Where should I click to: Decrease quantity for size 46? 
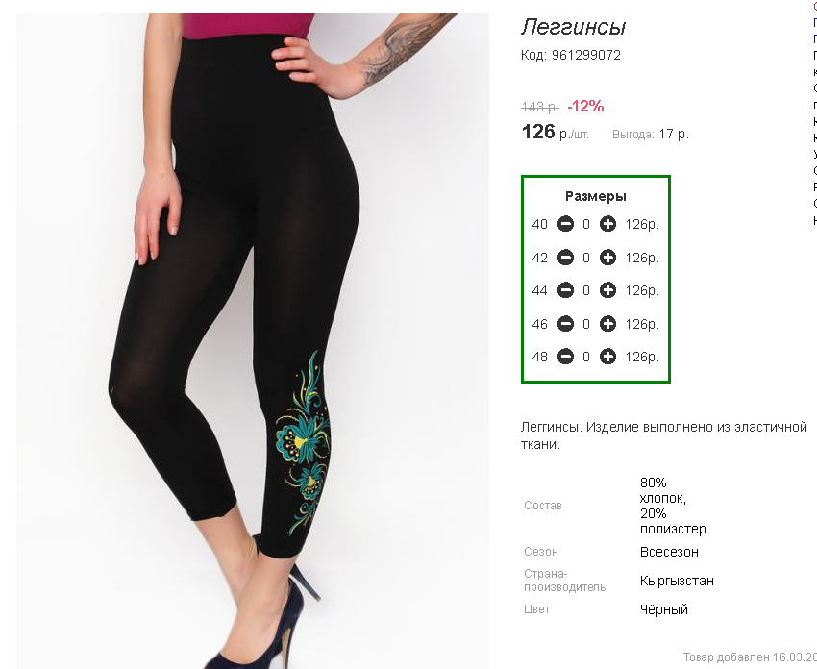pyautogui.click(x=565, y=324)
